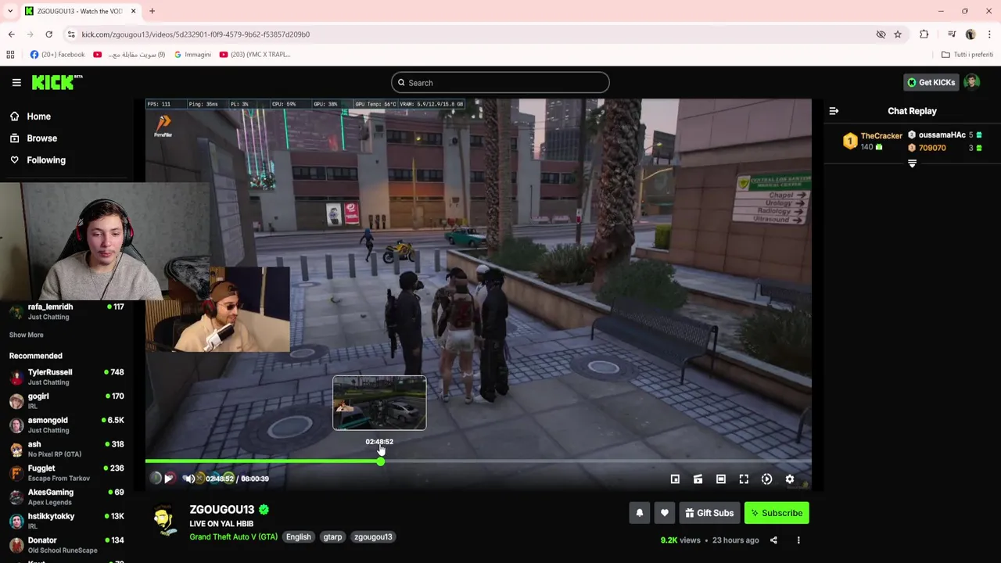The width and height of the screenshot is (1001, 563).
Task: Share the video
Action: coord(773,540)
